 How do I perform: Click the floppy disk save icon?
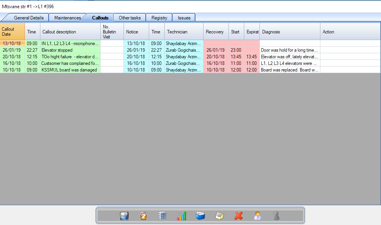point(124,216)
